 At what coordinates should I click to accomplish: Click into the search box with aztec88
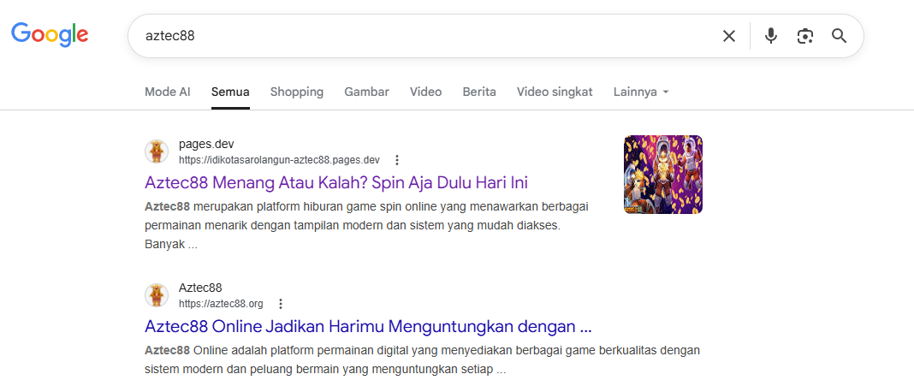419,36
